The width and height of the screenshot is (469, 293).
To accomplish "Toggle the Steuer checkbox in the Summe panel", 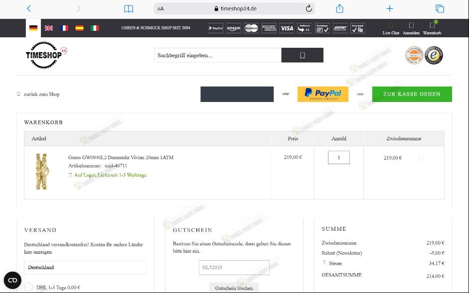I will [325, 263].
